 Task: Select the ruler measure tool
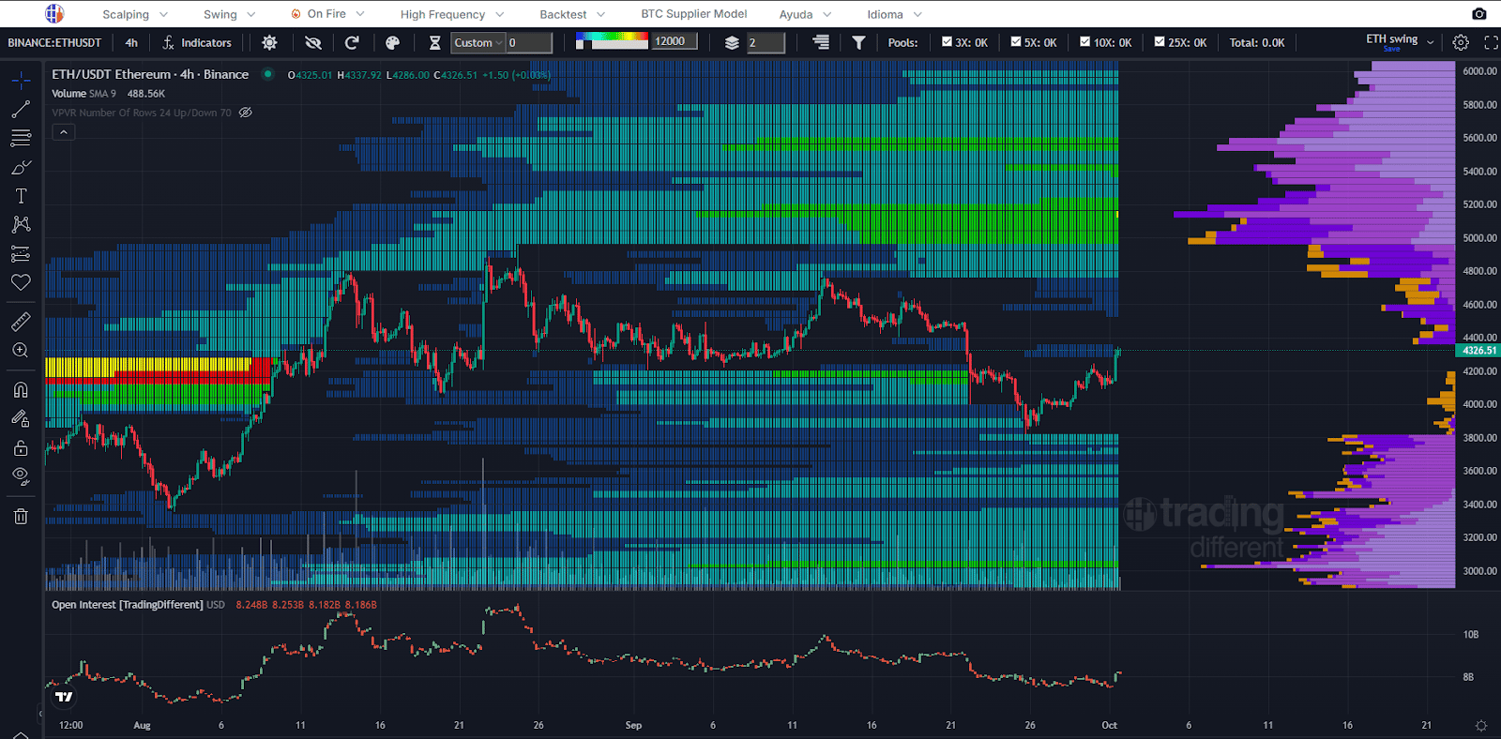[21, 322]
